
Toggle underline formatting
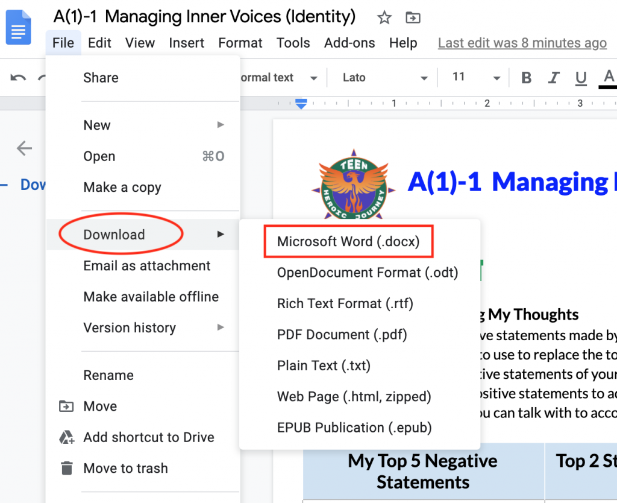(581, 78)
